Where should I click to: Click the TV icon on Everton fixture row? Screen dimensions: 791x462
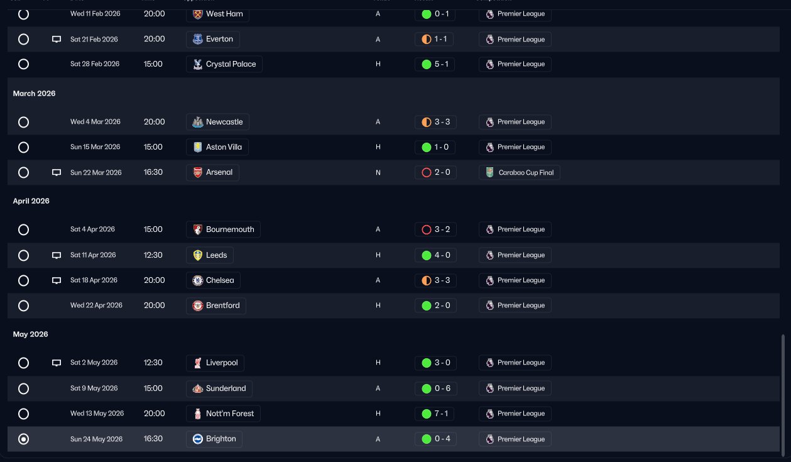point(57,39)
